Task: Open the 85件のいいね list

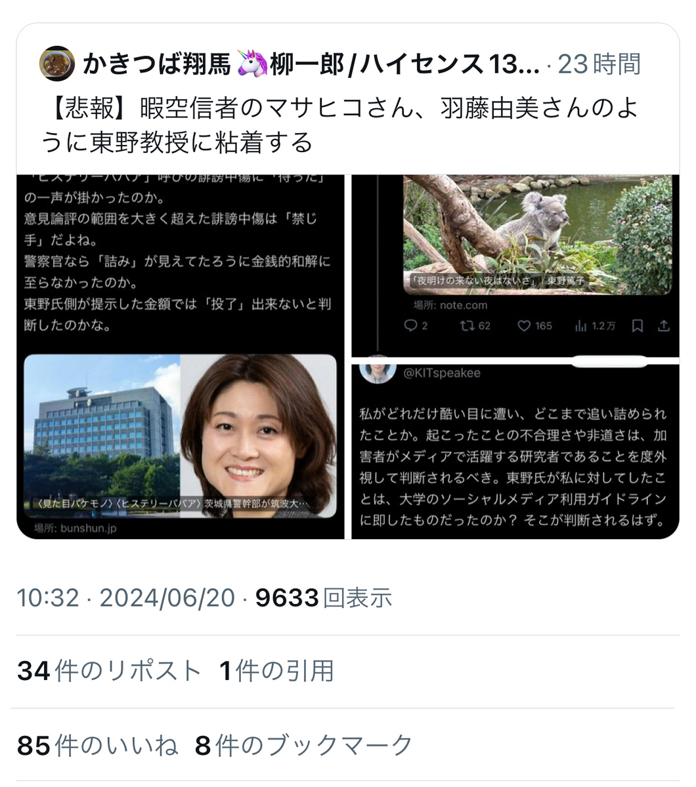Action: click(97, 746)
